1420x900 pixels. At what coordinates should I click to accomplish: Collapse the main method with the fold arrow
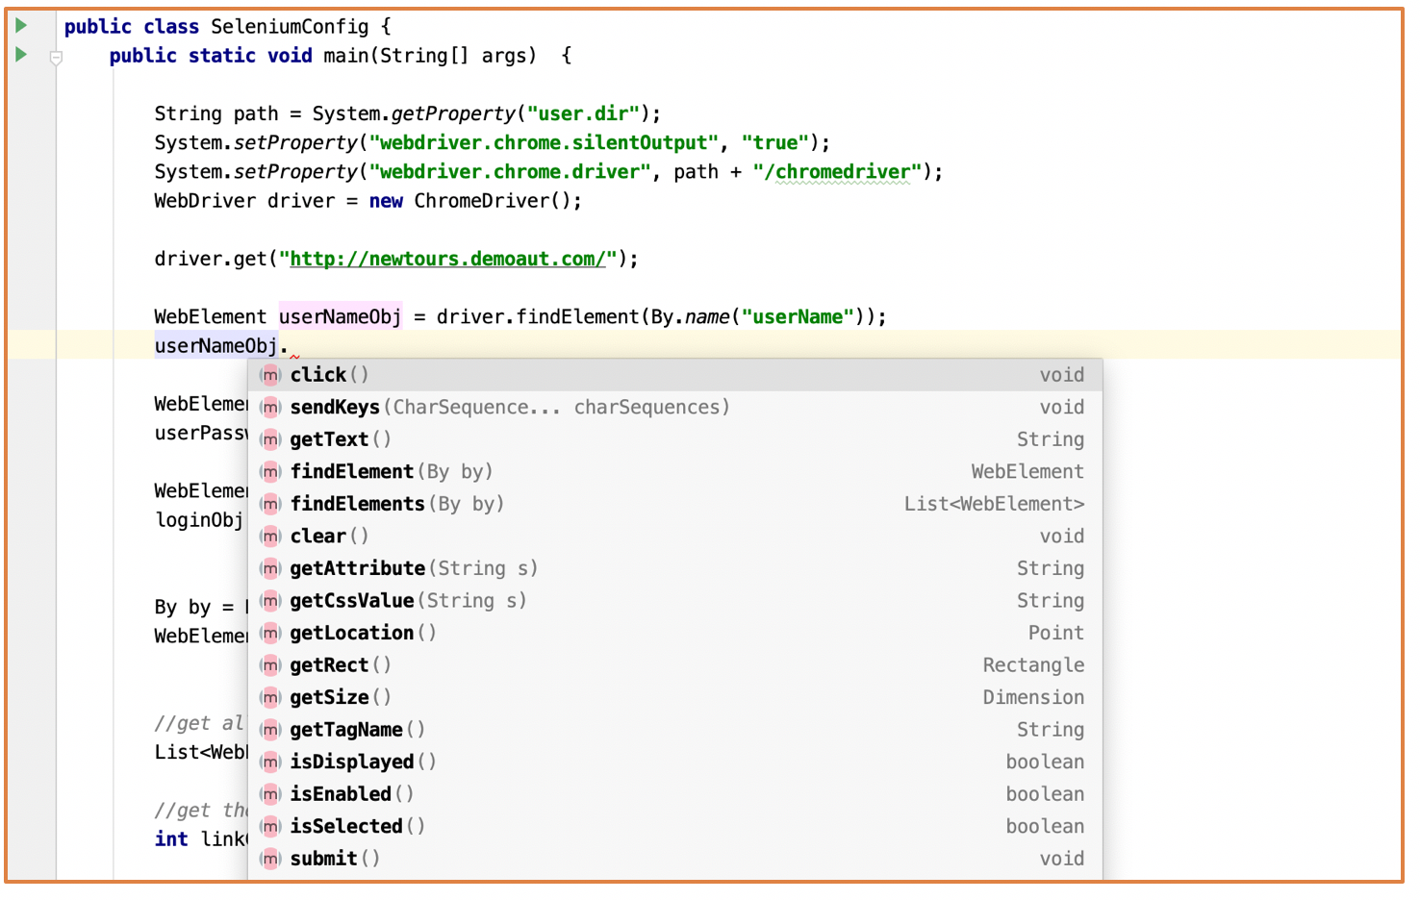pos(55,56)
